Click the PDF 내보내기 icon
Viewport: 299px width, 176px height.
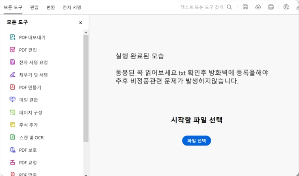[x=12, y=37]
